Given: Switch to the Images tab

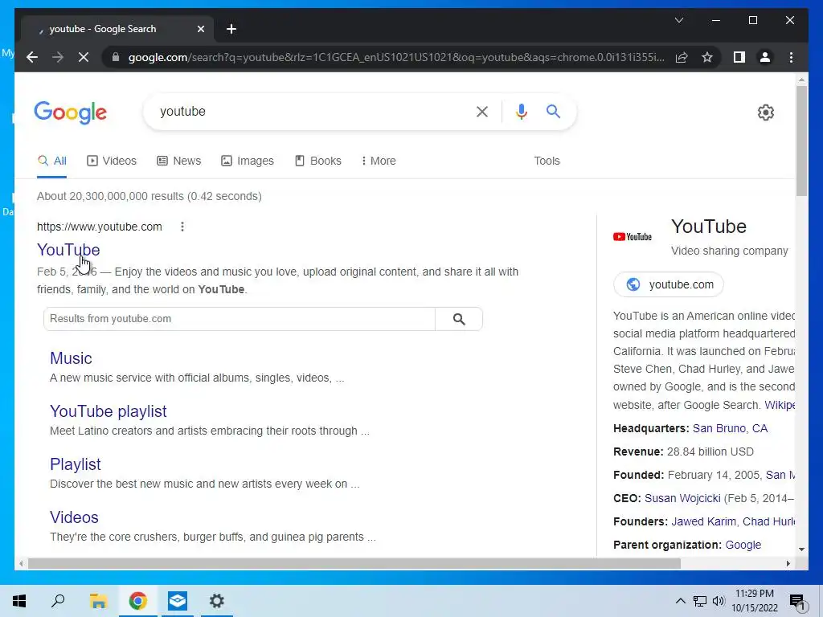Looking at the screenshot, I should [248, 161].
